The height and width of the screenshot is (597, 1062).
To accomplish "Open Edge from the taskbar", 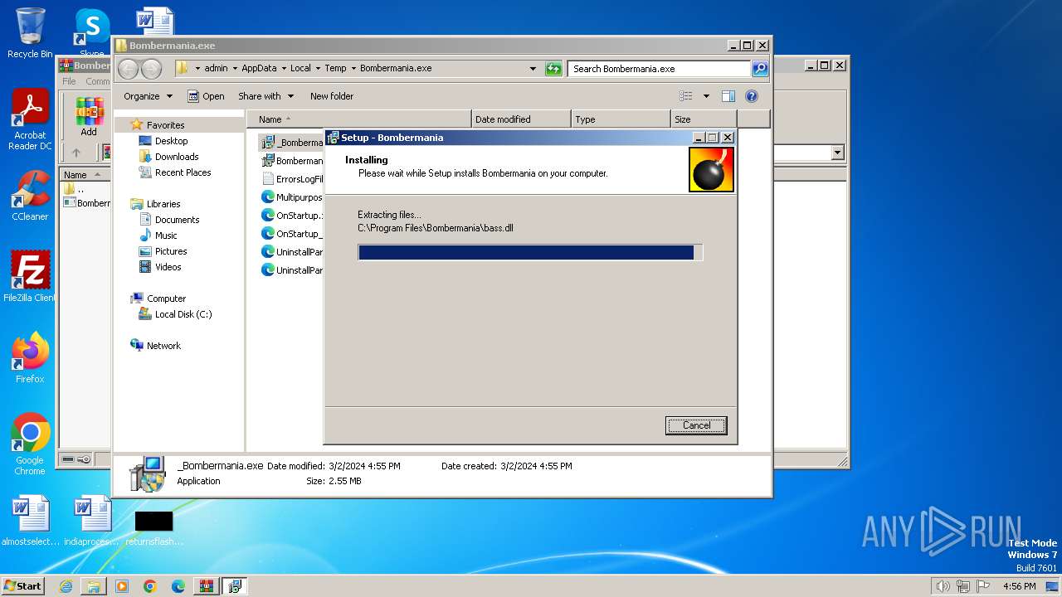I will 178,586.
